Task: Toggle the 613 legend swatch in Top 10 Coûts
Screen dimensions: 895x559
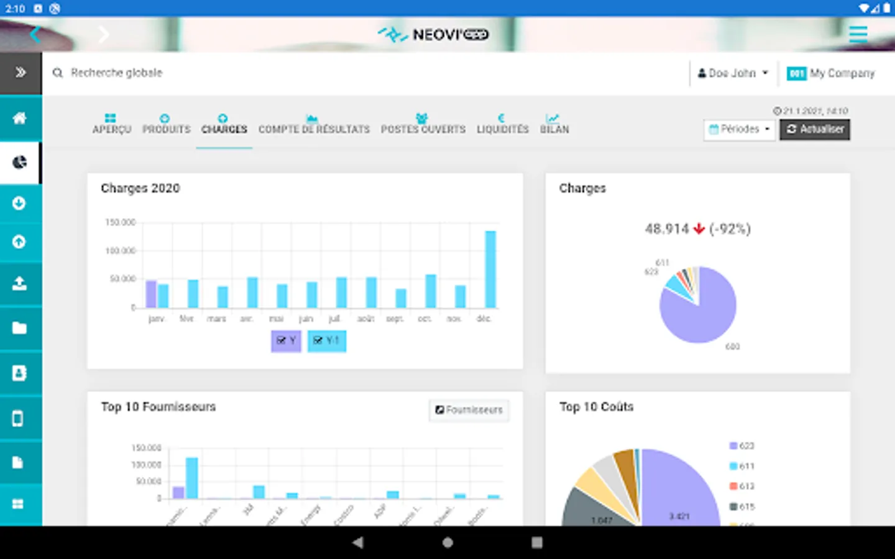Action: (x=733, y=486)
